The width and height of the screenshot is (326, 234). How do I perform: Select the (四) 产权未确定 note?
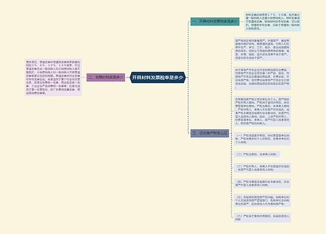(262, 183)
